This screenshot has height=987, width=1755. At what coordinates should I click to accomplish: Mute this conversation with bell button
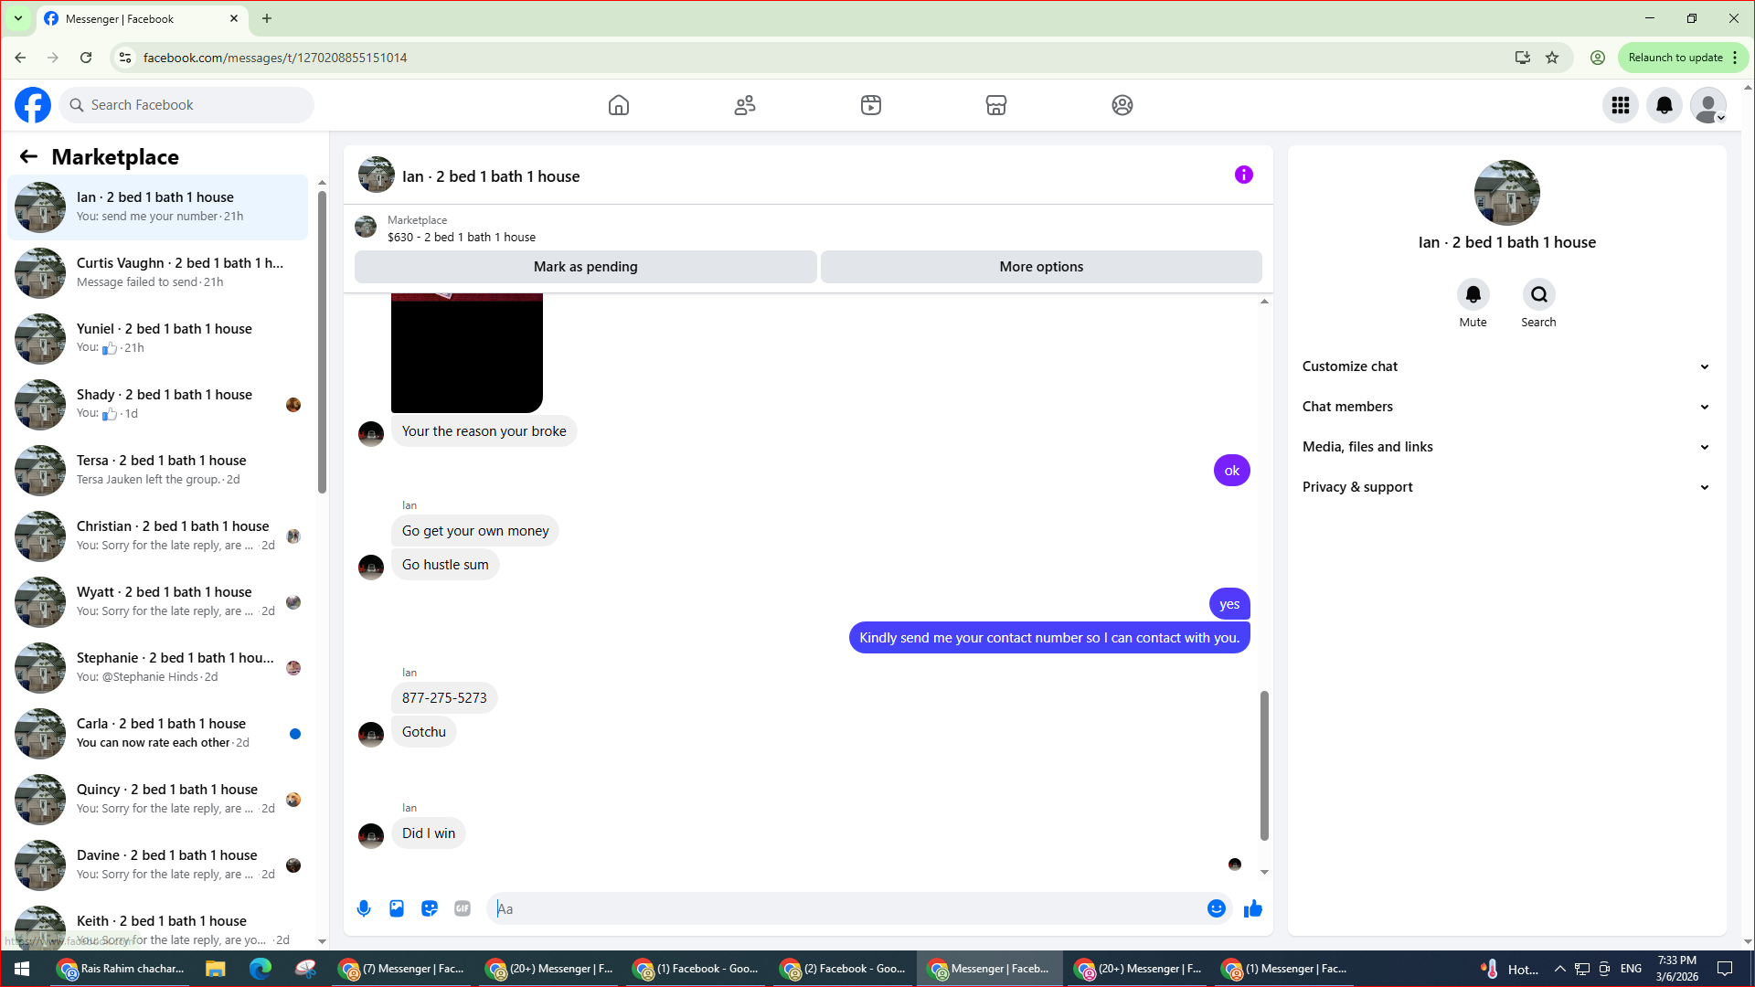coord(1473,294)
